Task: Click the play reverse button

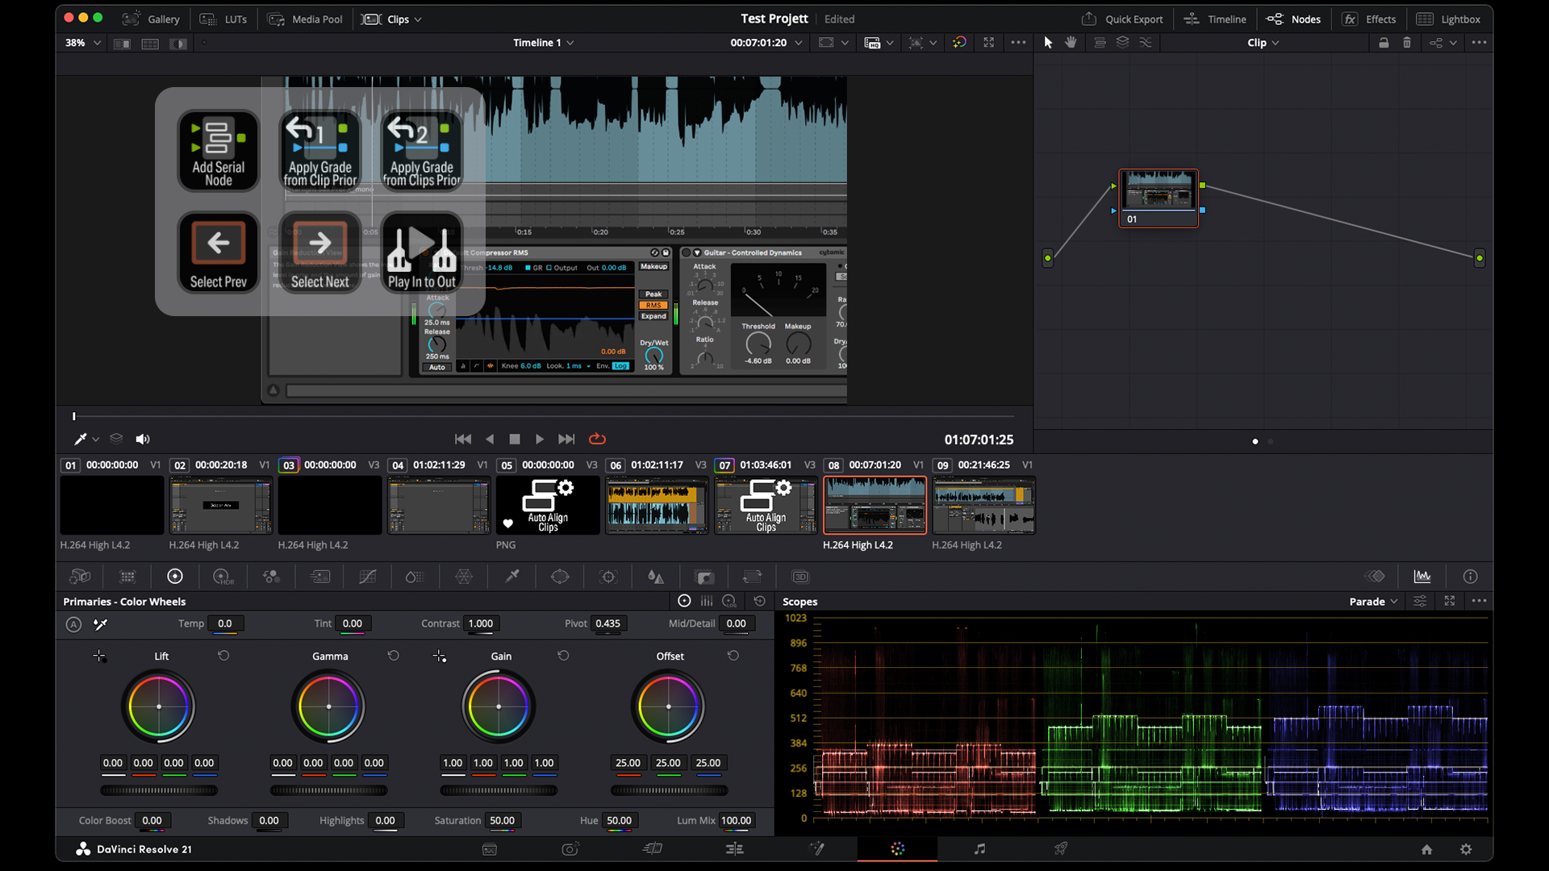Action: point(490,440)
